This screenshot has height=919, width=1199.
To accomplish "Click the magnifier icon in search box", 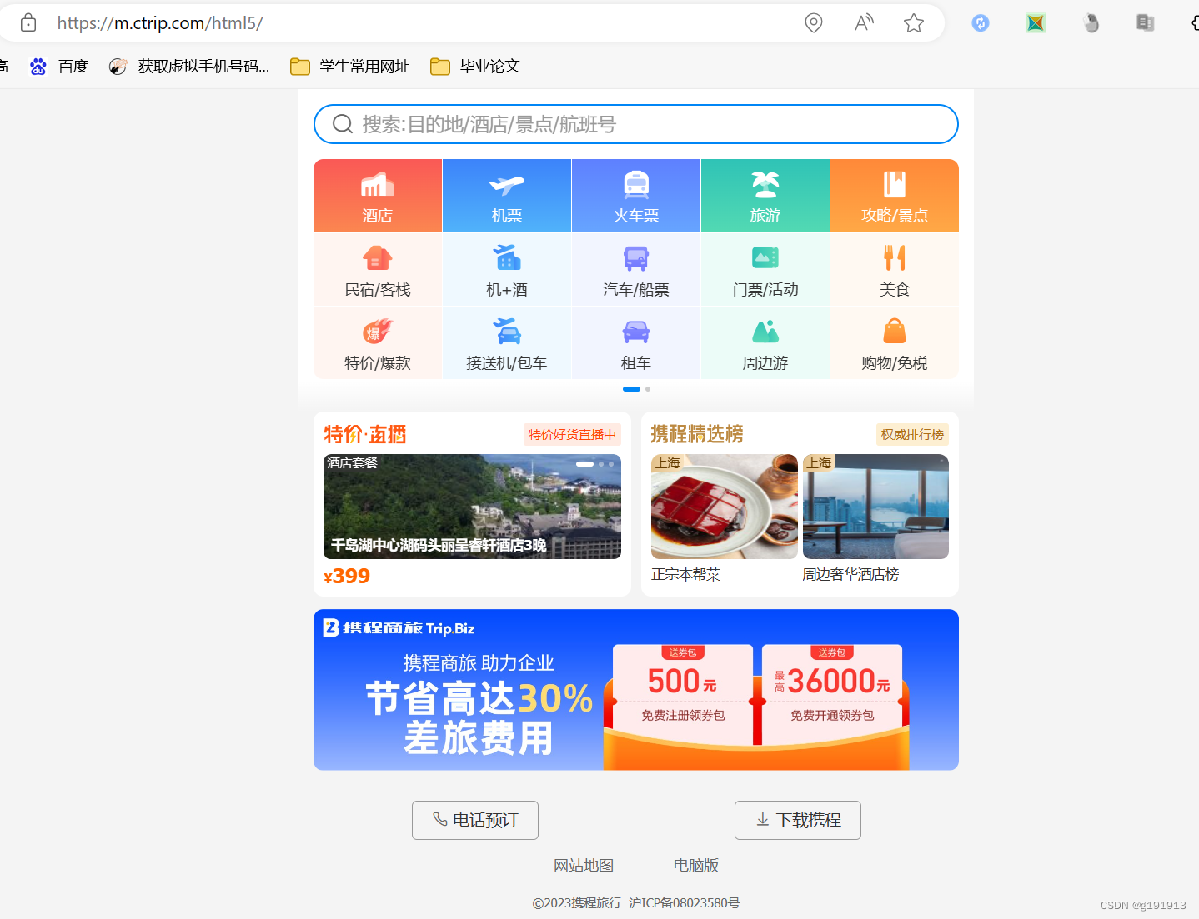I will (343, 124).
